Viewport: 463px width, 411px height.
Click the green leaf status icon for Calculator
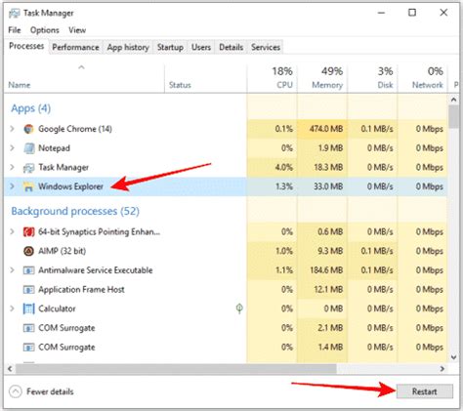pyautogui.click(x=239, y=308)
